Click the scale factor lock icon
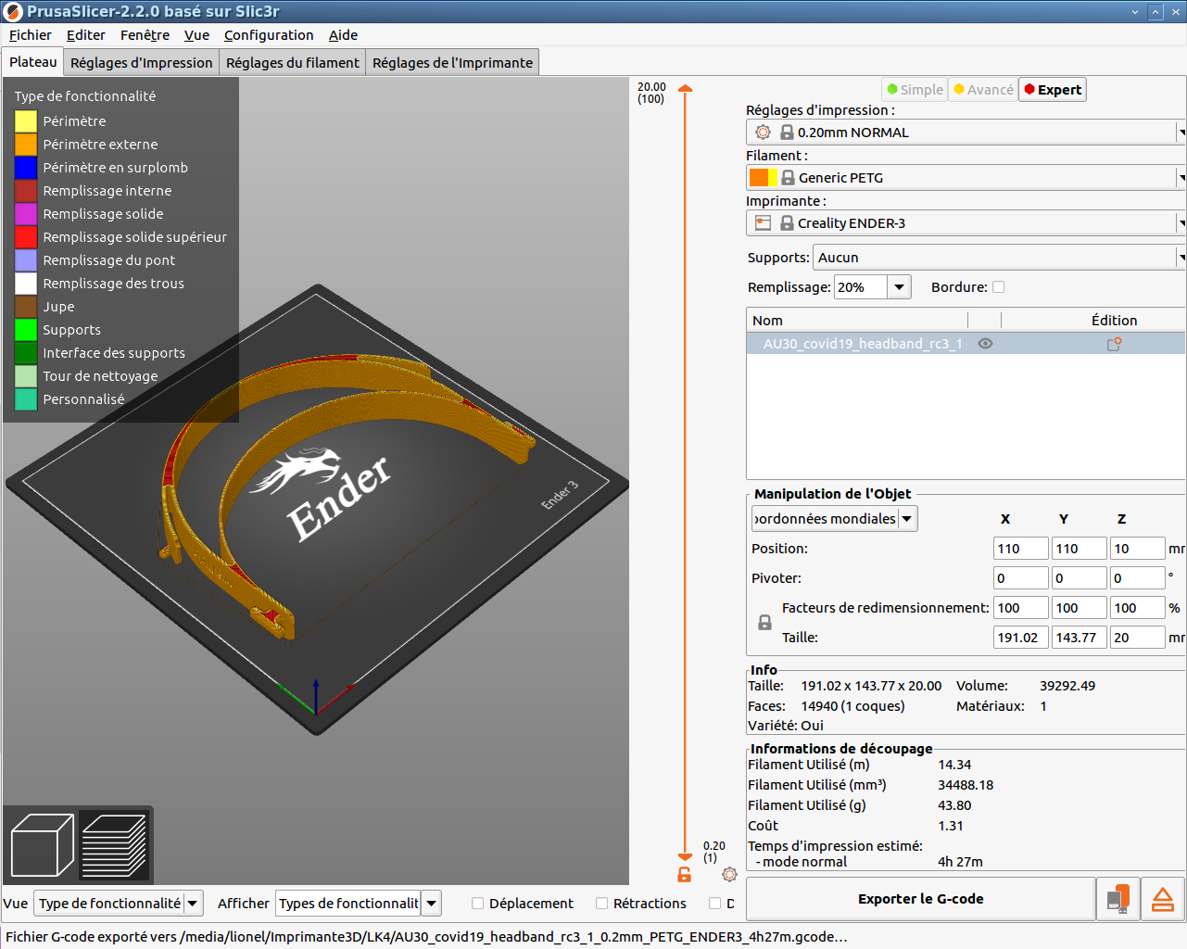The image size is (1187, 949). (764, 623)
